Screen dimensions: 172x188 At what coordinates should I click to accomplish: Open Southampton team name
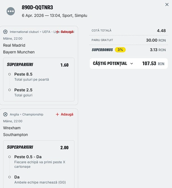pos(15,135)
